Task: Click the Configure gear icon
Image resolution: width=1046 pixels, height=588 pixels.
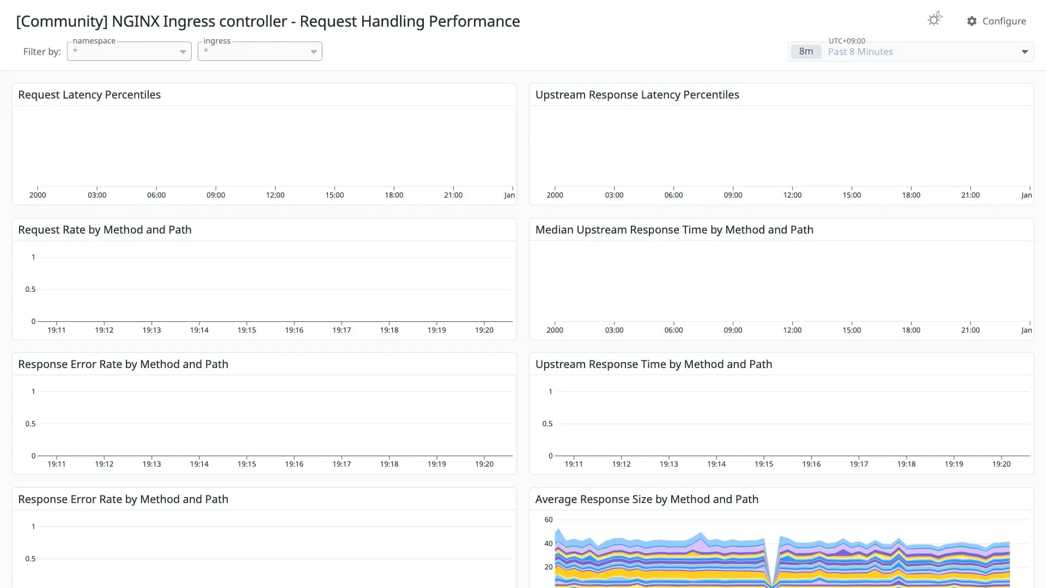Action: [x=971, y=21]
